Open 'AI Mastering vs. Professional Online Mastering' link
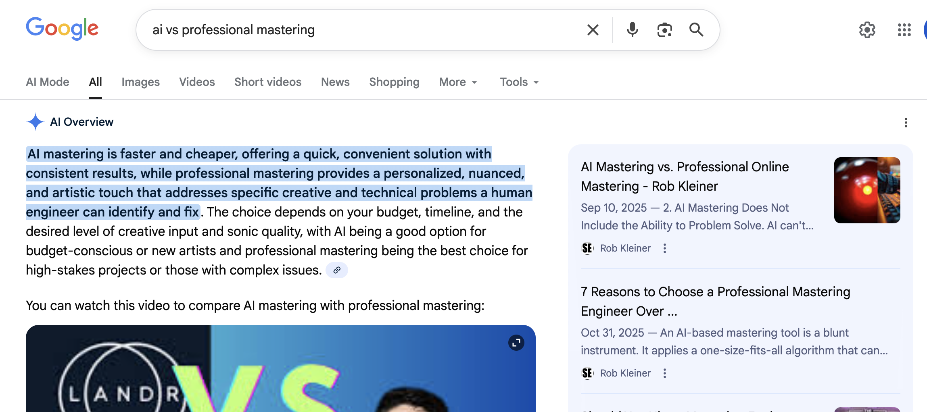The width and height of the screenshot is (927, 412). coord(685,177)
